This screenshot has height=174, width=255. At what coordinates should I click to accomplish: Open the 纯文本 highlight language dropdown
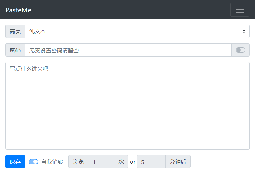click(137, 31)
